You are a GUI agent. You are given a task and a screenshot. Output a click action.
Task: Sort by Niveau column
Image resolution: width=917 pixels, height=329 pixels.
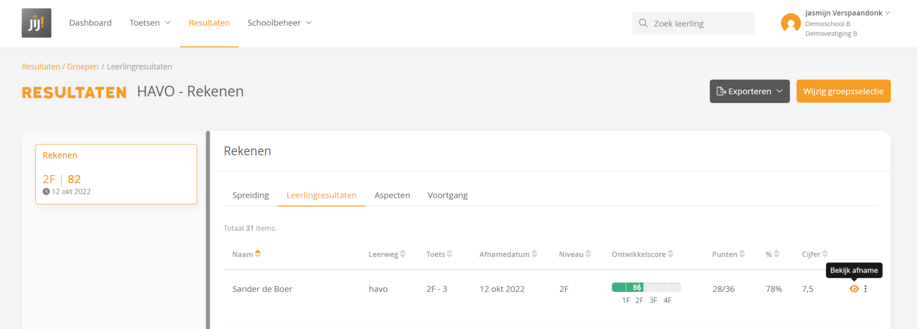pyautogui.click(x=575, y=254)
